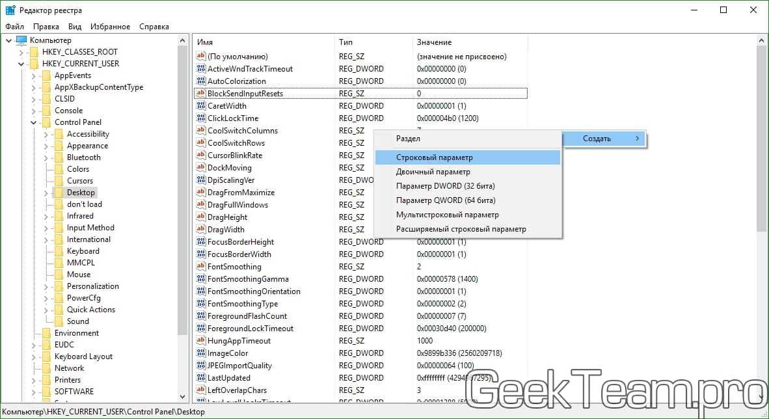Open the Файл menu
Screen dimensions: 769x419
point(15,27)
